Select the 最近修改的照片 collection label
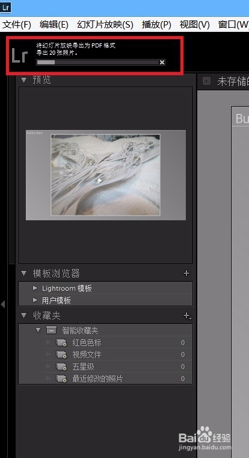Image resolution: width=249 pixels, height=458 pixels. tap(97, 379)
